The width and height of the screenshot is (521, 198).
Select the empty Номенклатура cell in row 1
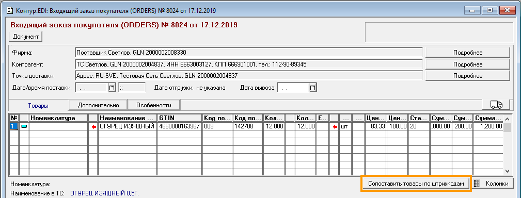pos(59,127)
